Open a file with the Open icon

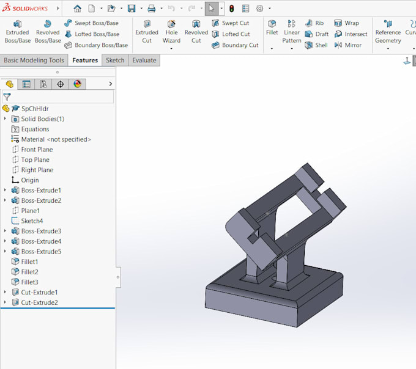[x=111, y=9]
